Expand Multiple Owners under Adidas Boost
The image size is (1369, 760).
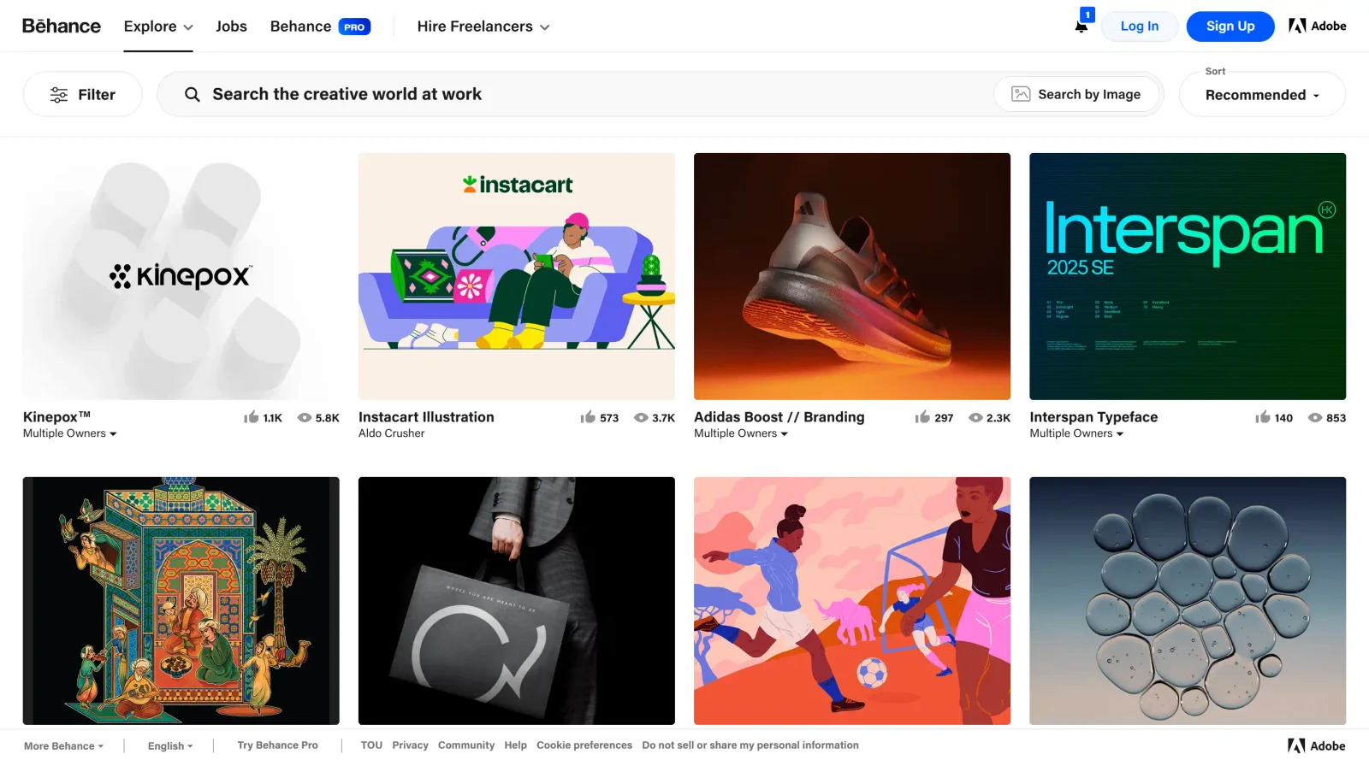tap(741, 433)
